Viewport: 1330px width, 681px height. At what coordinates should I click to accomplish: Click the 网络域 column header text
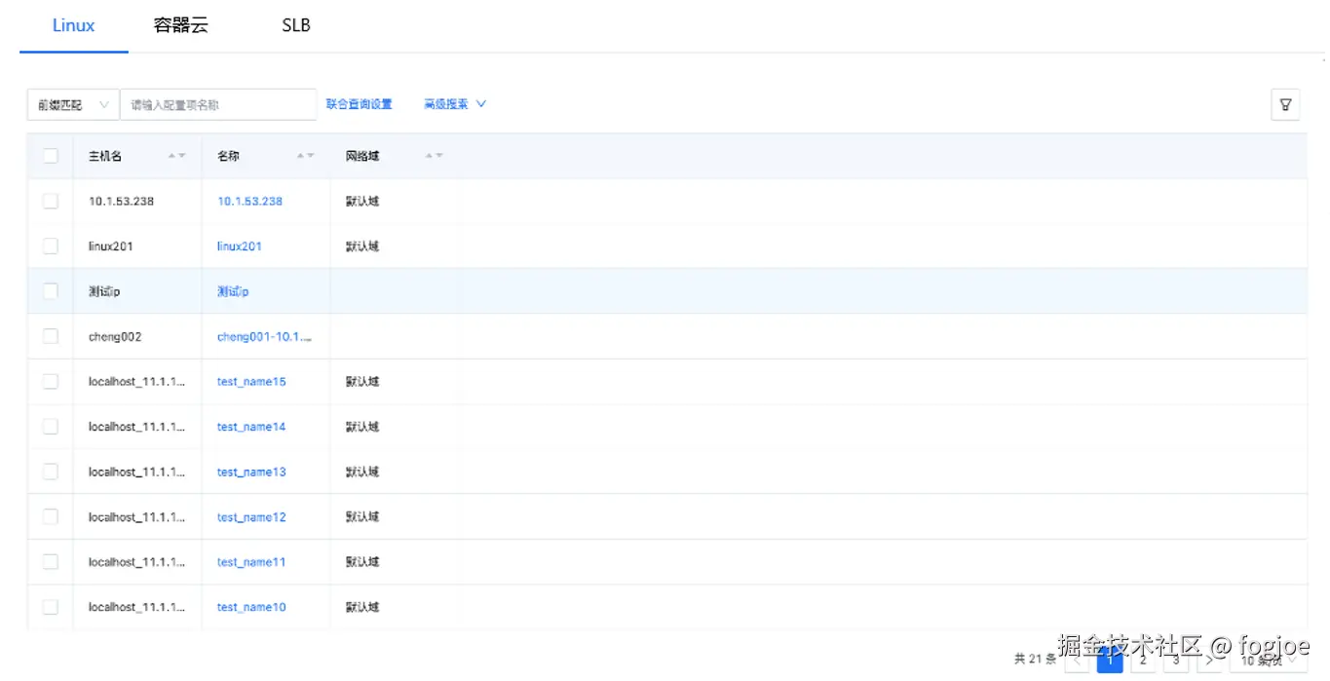pos(362,156)
